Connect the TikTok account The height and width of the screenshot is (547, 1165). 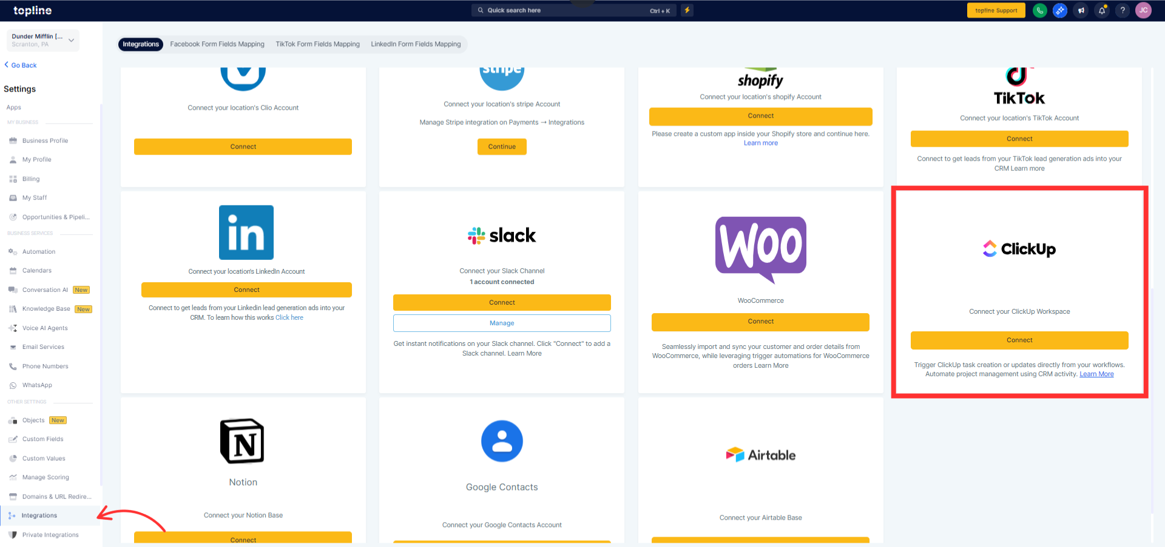[1019, 139]
